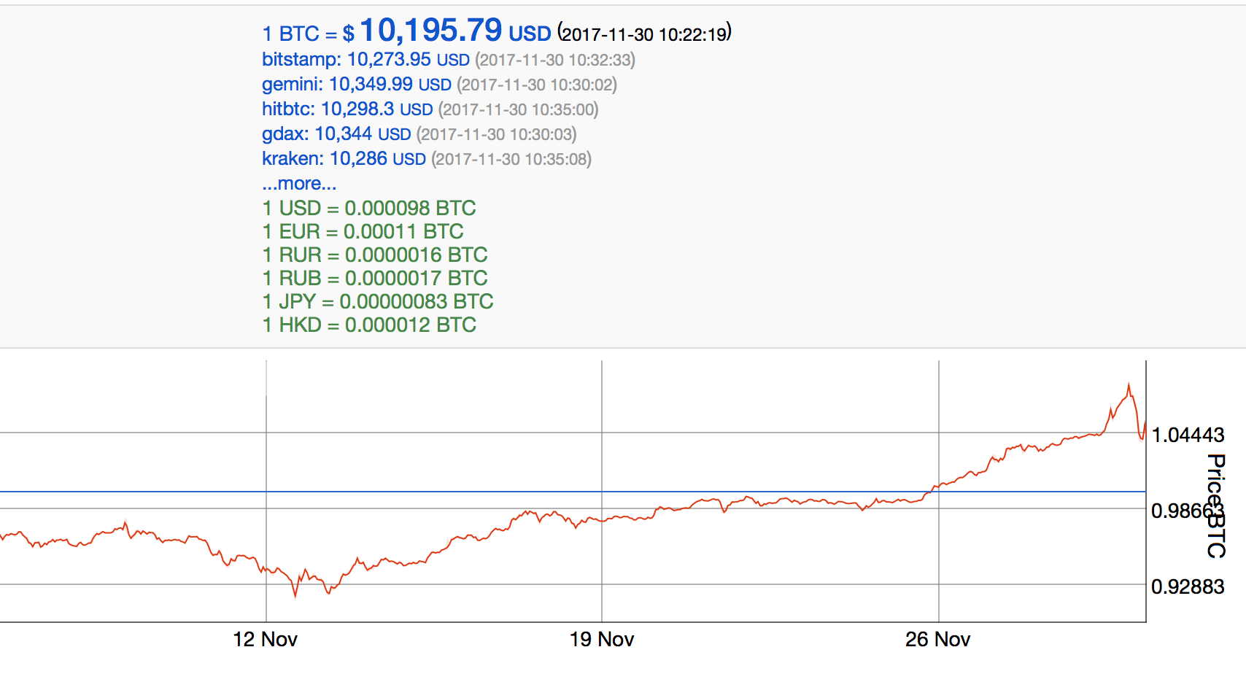Select the 1 JPY = 0.00000083 BTC line

[378, 302]
